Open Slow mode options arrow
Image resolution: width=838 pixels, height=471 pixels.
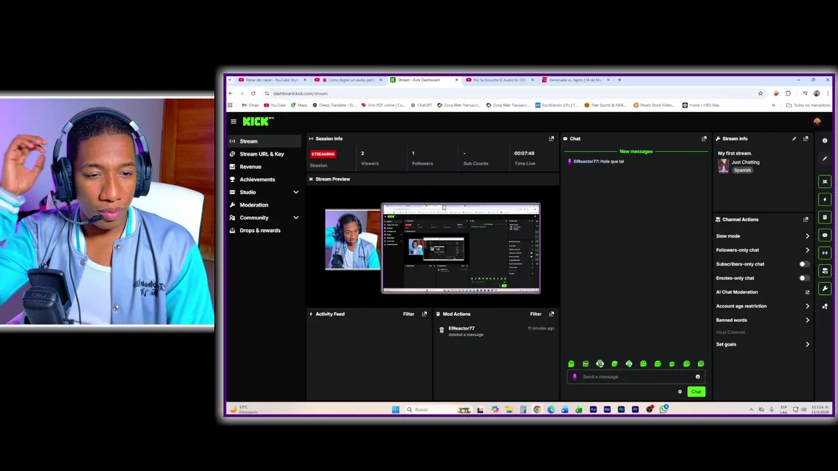coord(807,236)
